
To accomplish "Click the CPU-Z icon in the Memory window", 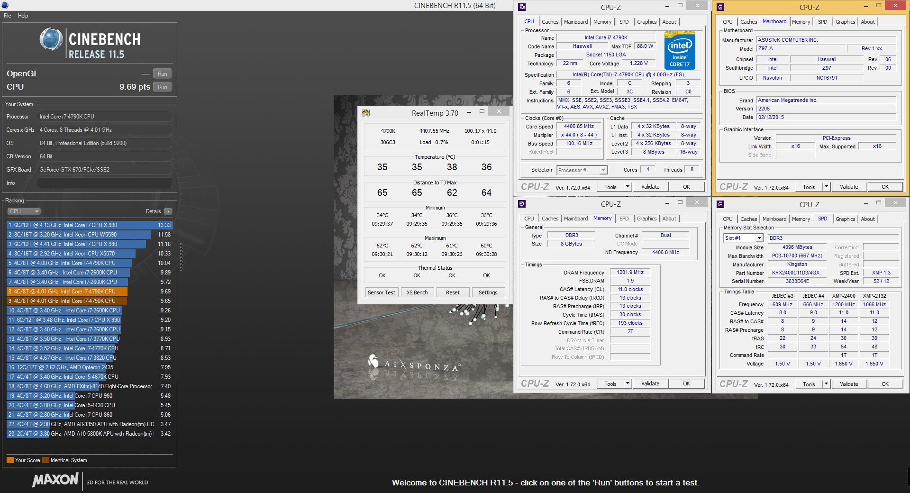I will pyautogui.click(x=522, y=204).
